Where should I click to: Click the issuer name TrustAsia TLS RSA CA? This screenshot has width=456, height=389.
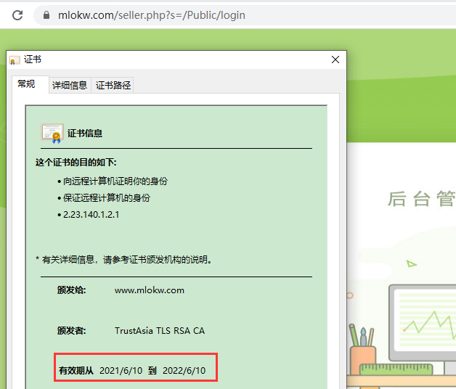(160, 331)
